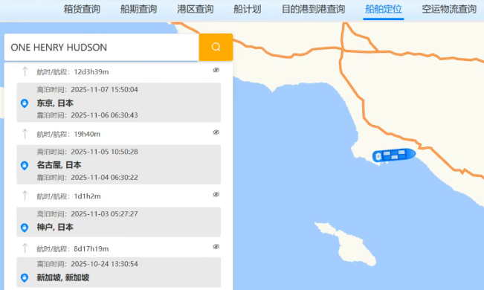484x290 pixels.
Task: Click the location pin beside 名古屋, 日本
Action: [x=25, y=166]
